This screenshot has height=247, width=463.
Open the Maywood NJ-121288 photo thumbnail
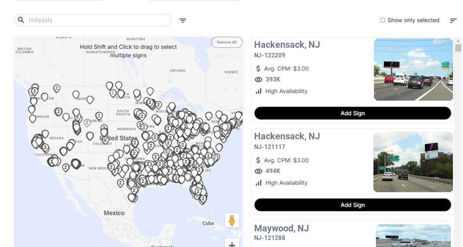413,235
